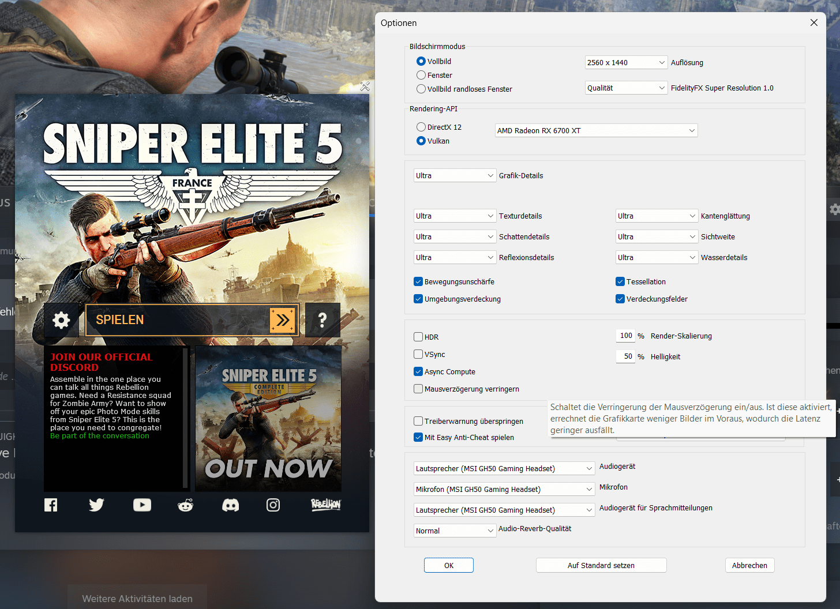Open the Auflösung resolution dropdown
The width and height of the screenshot is (840, 609).
coord(627,62)
